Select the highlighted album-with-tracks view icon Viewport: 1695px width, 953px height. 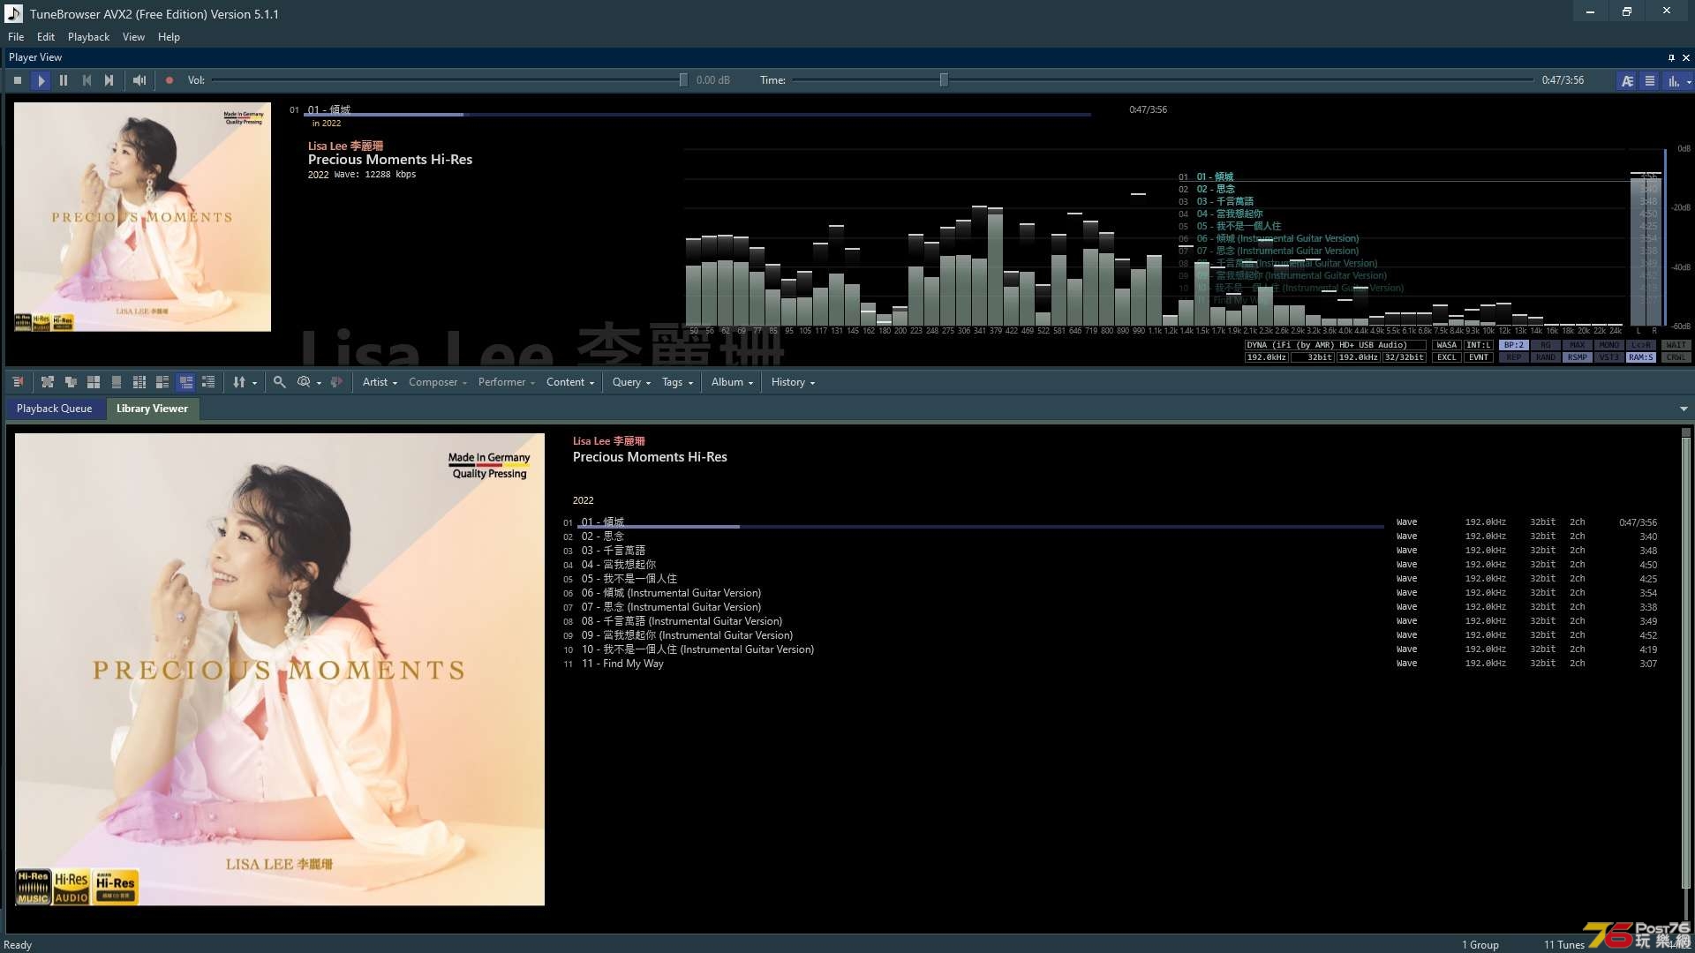(x=185, y=382)
